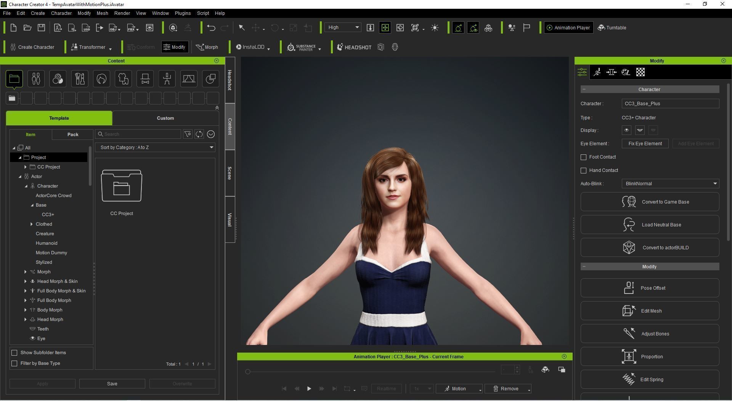The height and width of the screenshot is (401, 732).
Task: Switch to the Custom tab
Action: 165,118
